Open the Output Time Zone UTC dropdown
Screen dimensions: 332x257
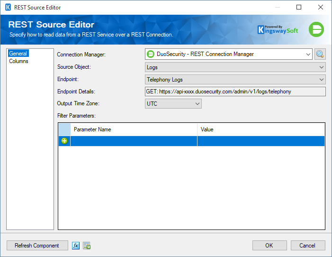[173, 104]
